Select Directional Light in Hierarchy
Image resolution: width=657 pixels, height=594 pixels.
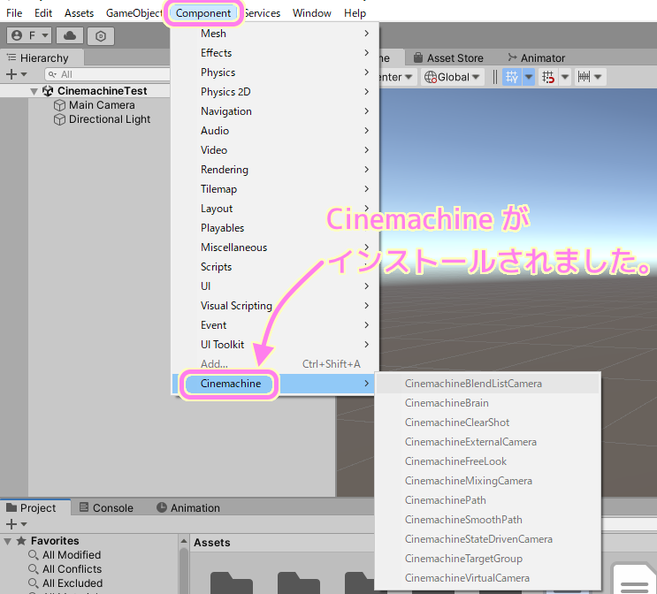[110, 119]
